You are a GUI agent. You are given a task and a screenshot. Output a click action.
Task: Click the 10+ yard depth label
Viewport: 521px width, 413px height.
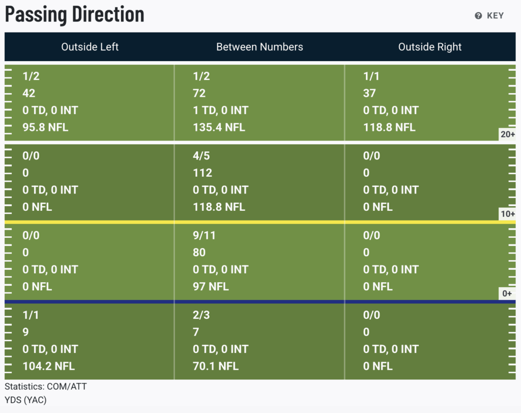(x=507, y=214)
